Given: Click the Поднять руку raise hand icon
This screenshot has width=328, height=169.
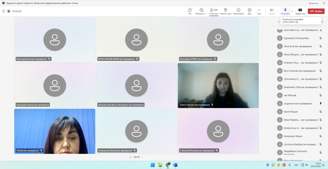Looking at the screenshot, I should (x=225, y=10).
